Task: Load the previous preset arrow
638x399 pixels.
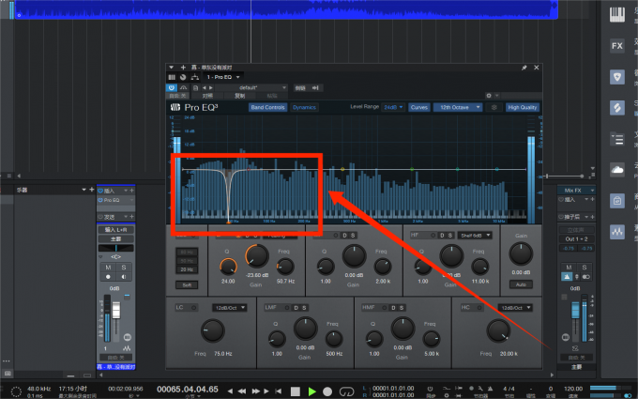Action: click(205, 87)
